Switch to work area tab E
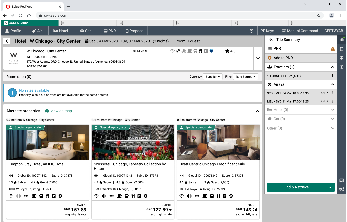 coord(260,23)
